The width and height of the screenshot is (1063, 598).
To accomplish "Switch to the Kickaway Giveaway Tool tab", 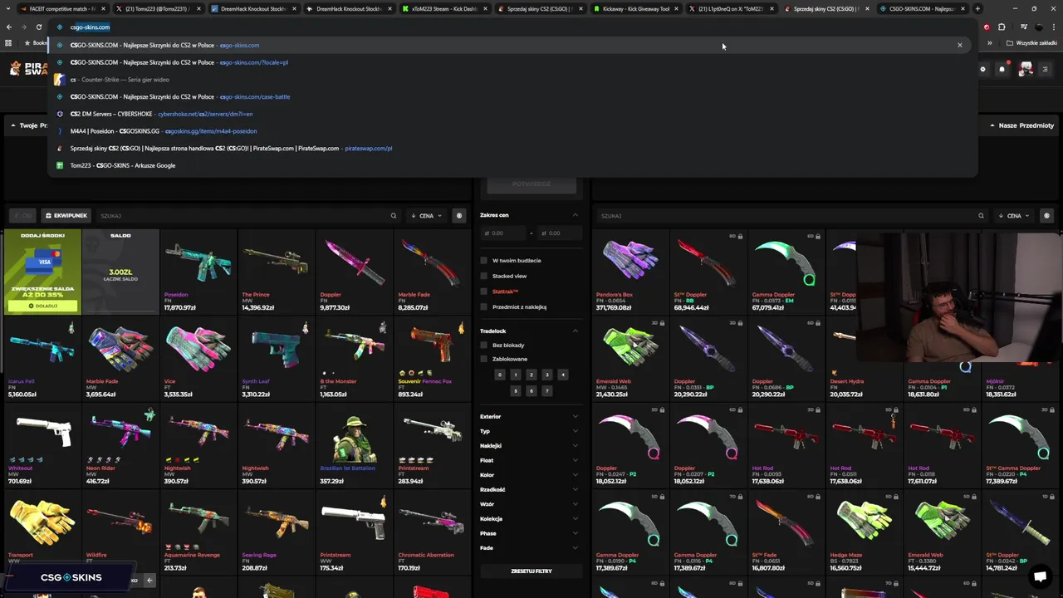I will point(634,8).
